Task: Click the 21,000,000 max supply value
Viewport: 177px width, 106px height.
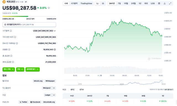Action: [51, 62]
